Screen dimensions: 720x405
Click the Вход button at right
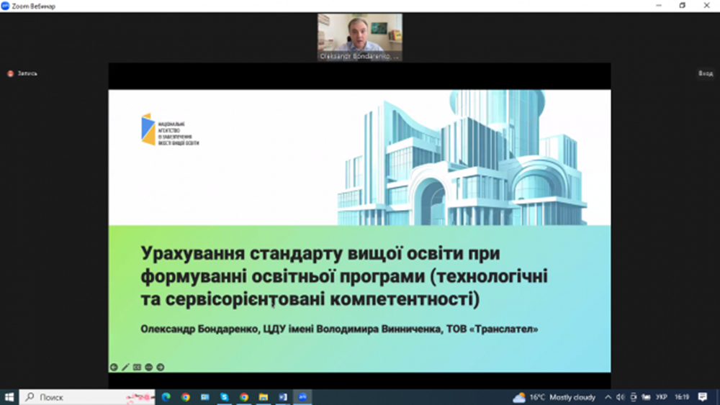pos(706,73)
